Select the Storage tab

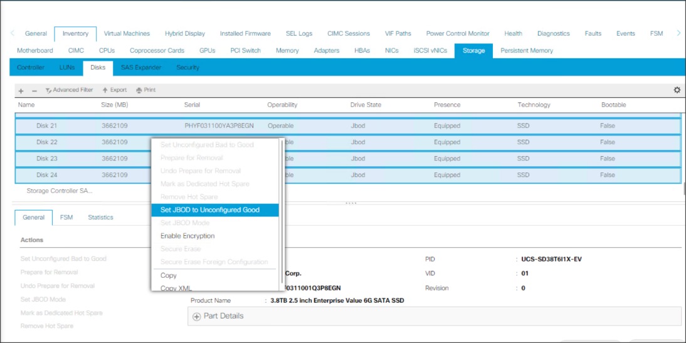click(473, 50)
